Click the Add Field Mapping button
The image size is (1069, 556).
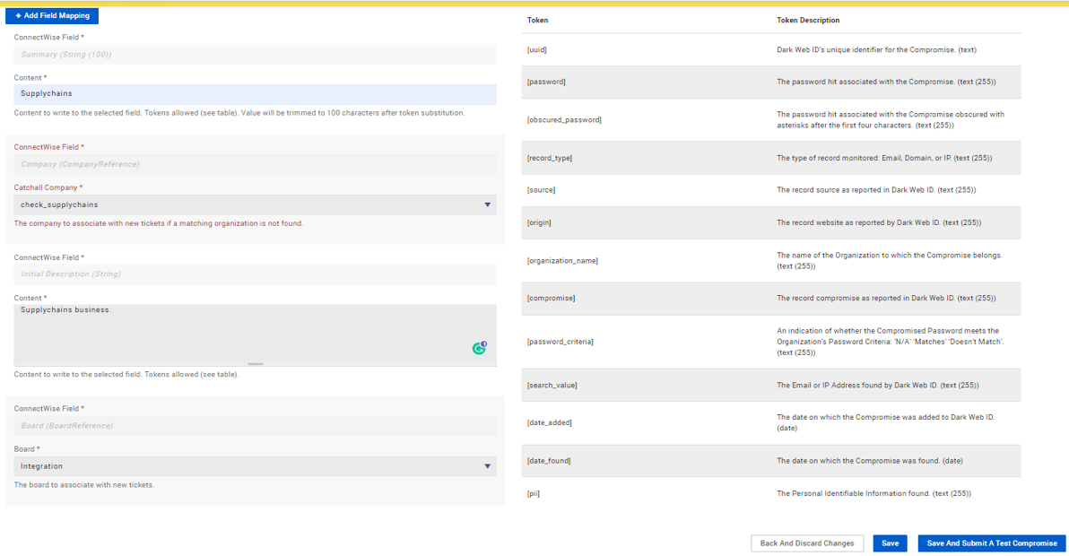pos(52,16)
